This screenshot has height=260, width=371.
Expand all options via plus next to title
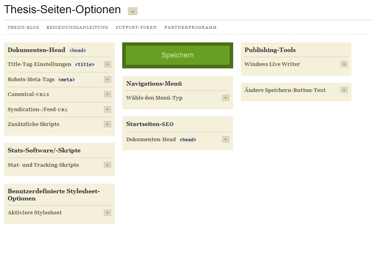(x=133, y=11)
